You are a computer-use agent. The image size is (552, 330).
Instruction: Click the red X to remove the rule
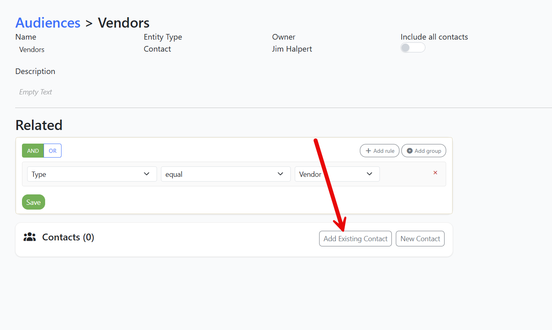435,173
